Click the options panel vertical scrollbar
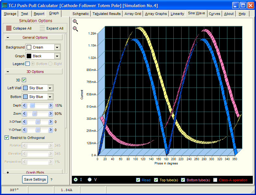The width and height of the screenshot is (256, 195). [x=66, y=98]
